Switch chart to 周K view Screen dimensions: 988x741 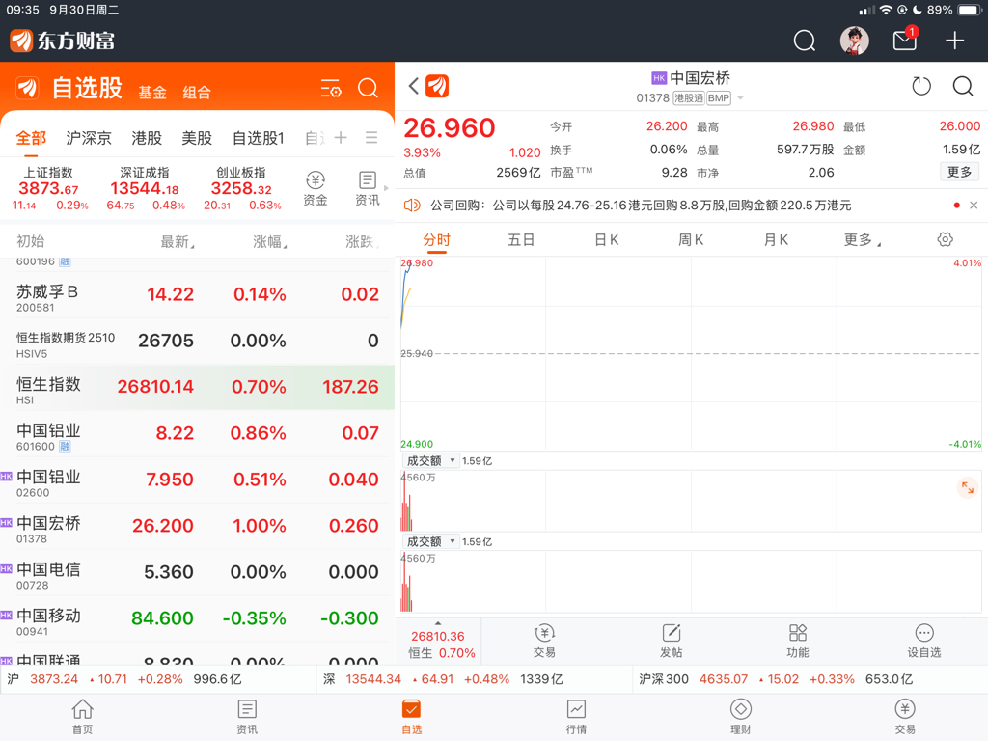691,240
